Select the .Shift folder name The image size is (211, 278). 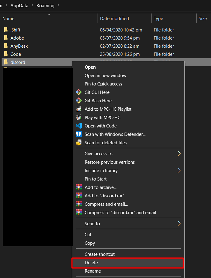coord(15,30)
